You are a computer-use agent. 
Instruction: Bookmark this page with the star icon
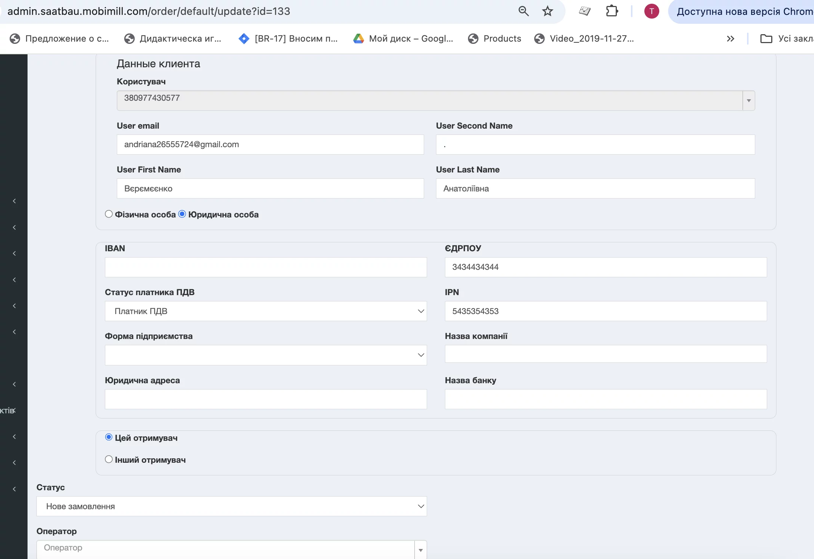coord(547,11)
